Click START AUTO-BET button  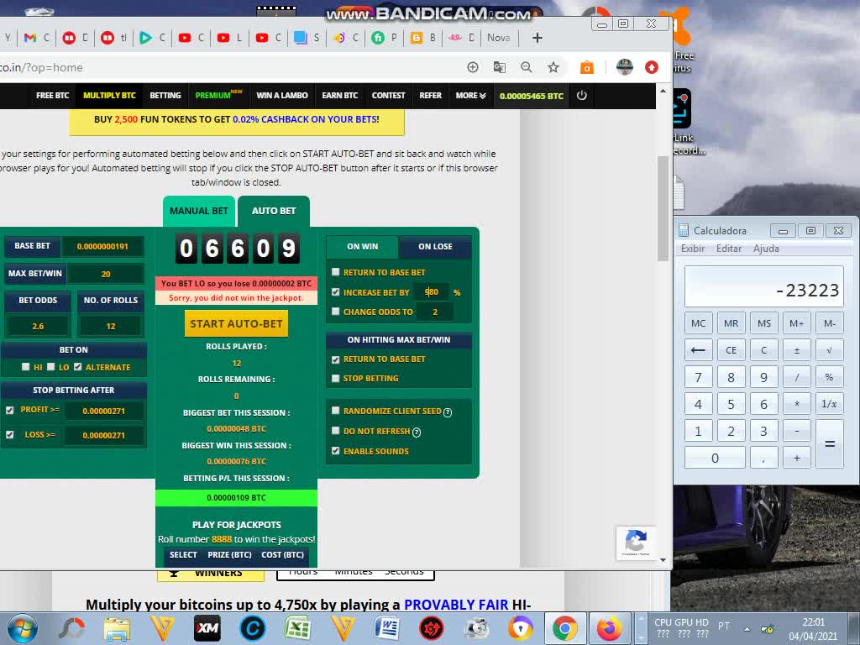coord(236,324)
